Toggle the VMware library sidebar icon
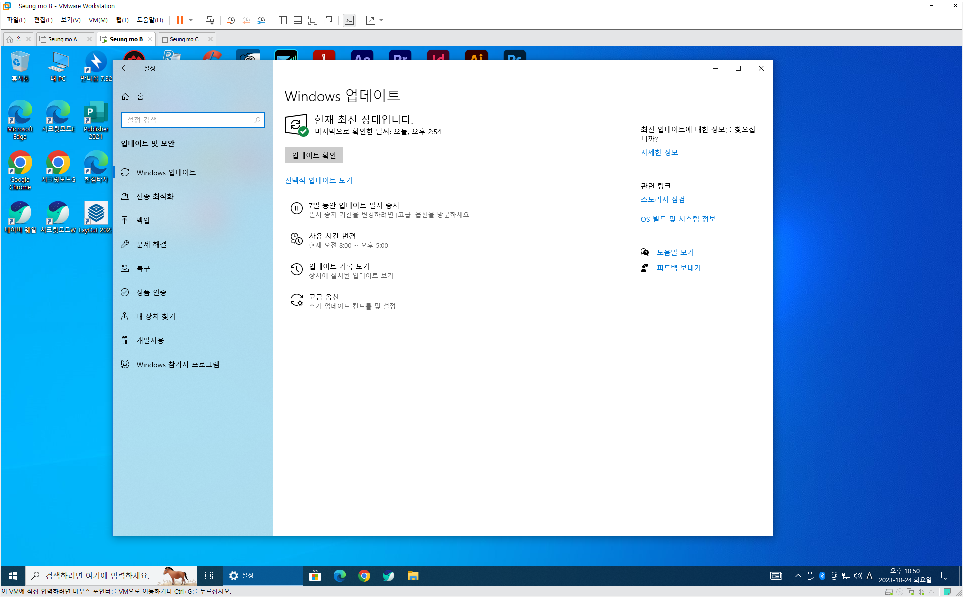963x597 pixels. pos(283,20)
